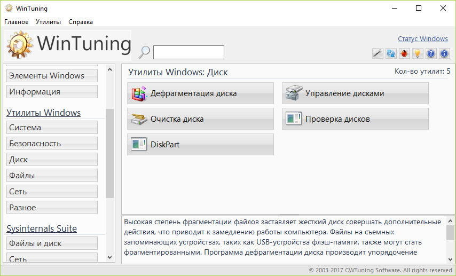Click the WinTuning gear logo
Screen dimensions: 456x276
(x=20, y=44)
